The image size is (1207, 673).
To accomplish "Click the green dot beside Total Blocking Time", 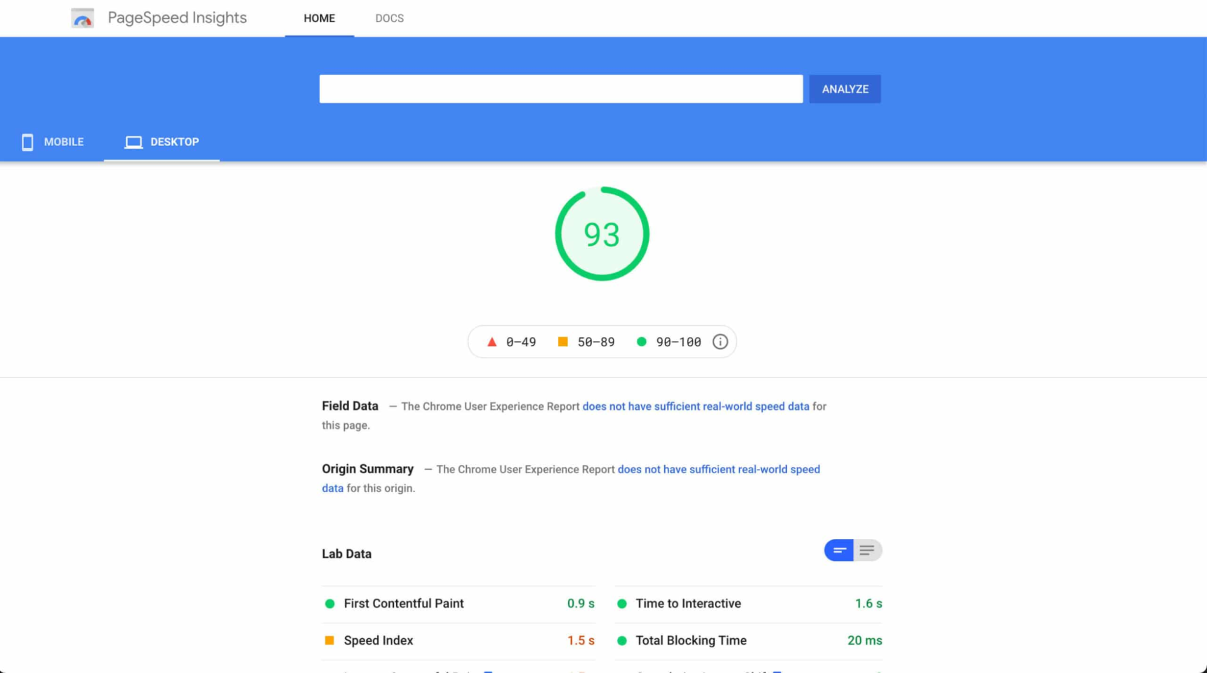I will (622, 640).
